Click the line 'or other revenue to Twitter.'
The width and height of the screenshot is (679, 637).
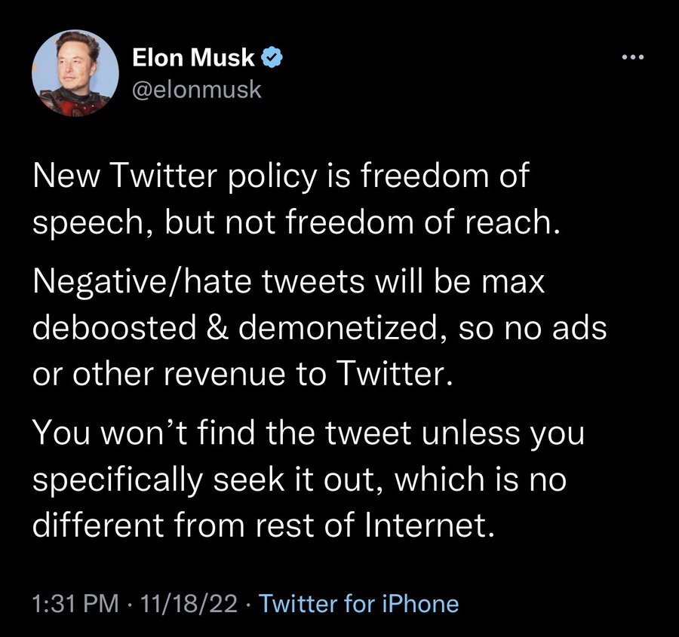coord(242,374)
